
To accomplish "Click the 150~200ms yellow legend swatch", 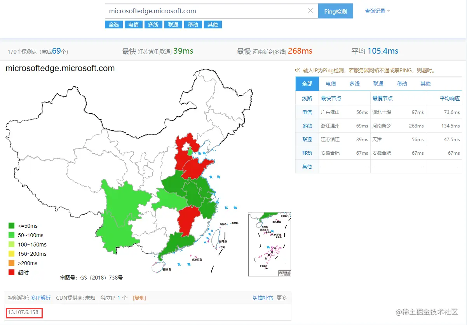I will click(12, 254).
